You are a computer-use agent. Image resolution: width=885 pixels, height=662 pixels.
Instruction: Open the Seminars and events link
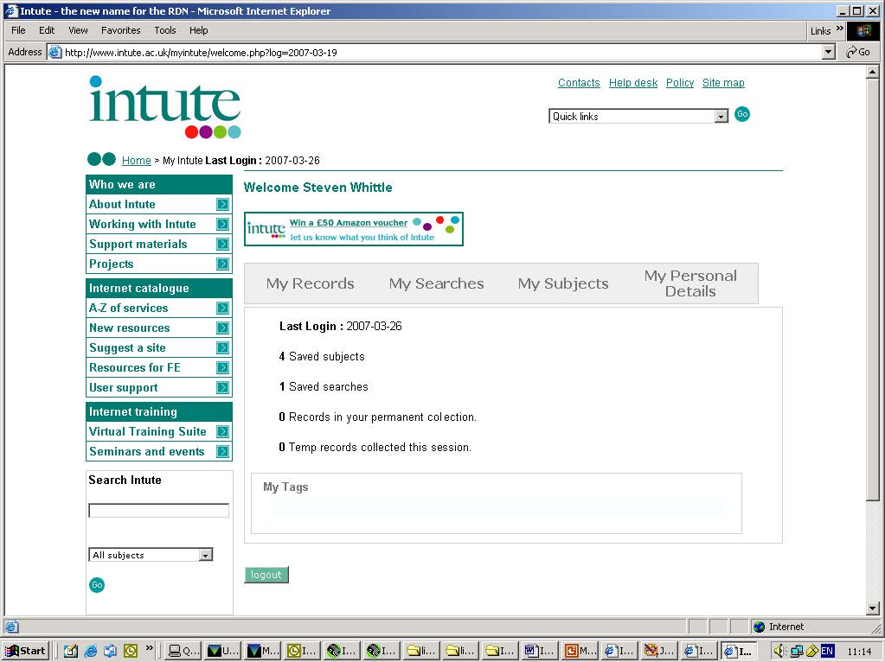(147, 452)
